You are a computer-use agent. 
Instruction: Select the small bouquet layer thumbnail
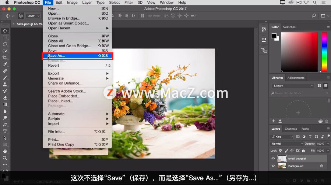pos(282,158)
